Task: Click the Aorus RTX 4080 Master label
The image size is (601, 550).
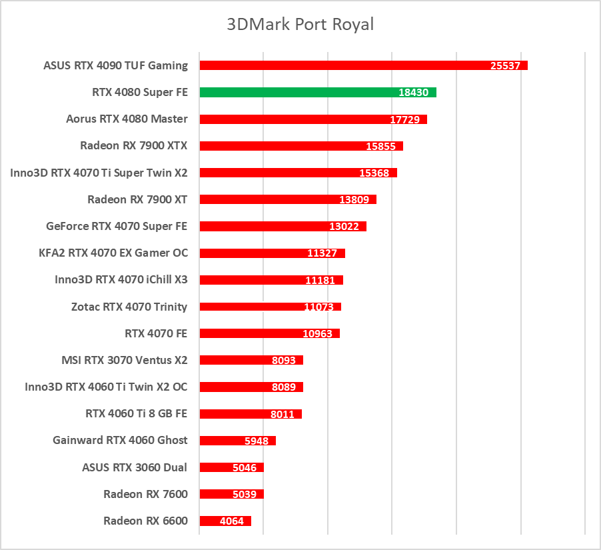Action: (127, 119)
